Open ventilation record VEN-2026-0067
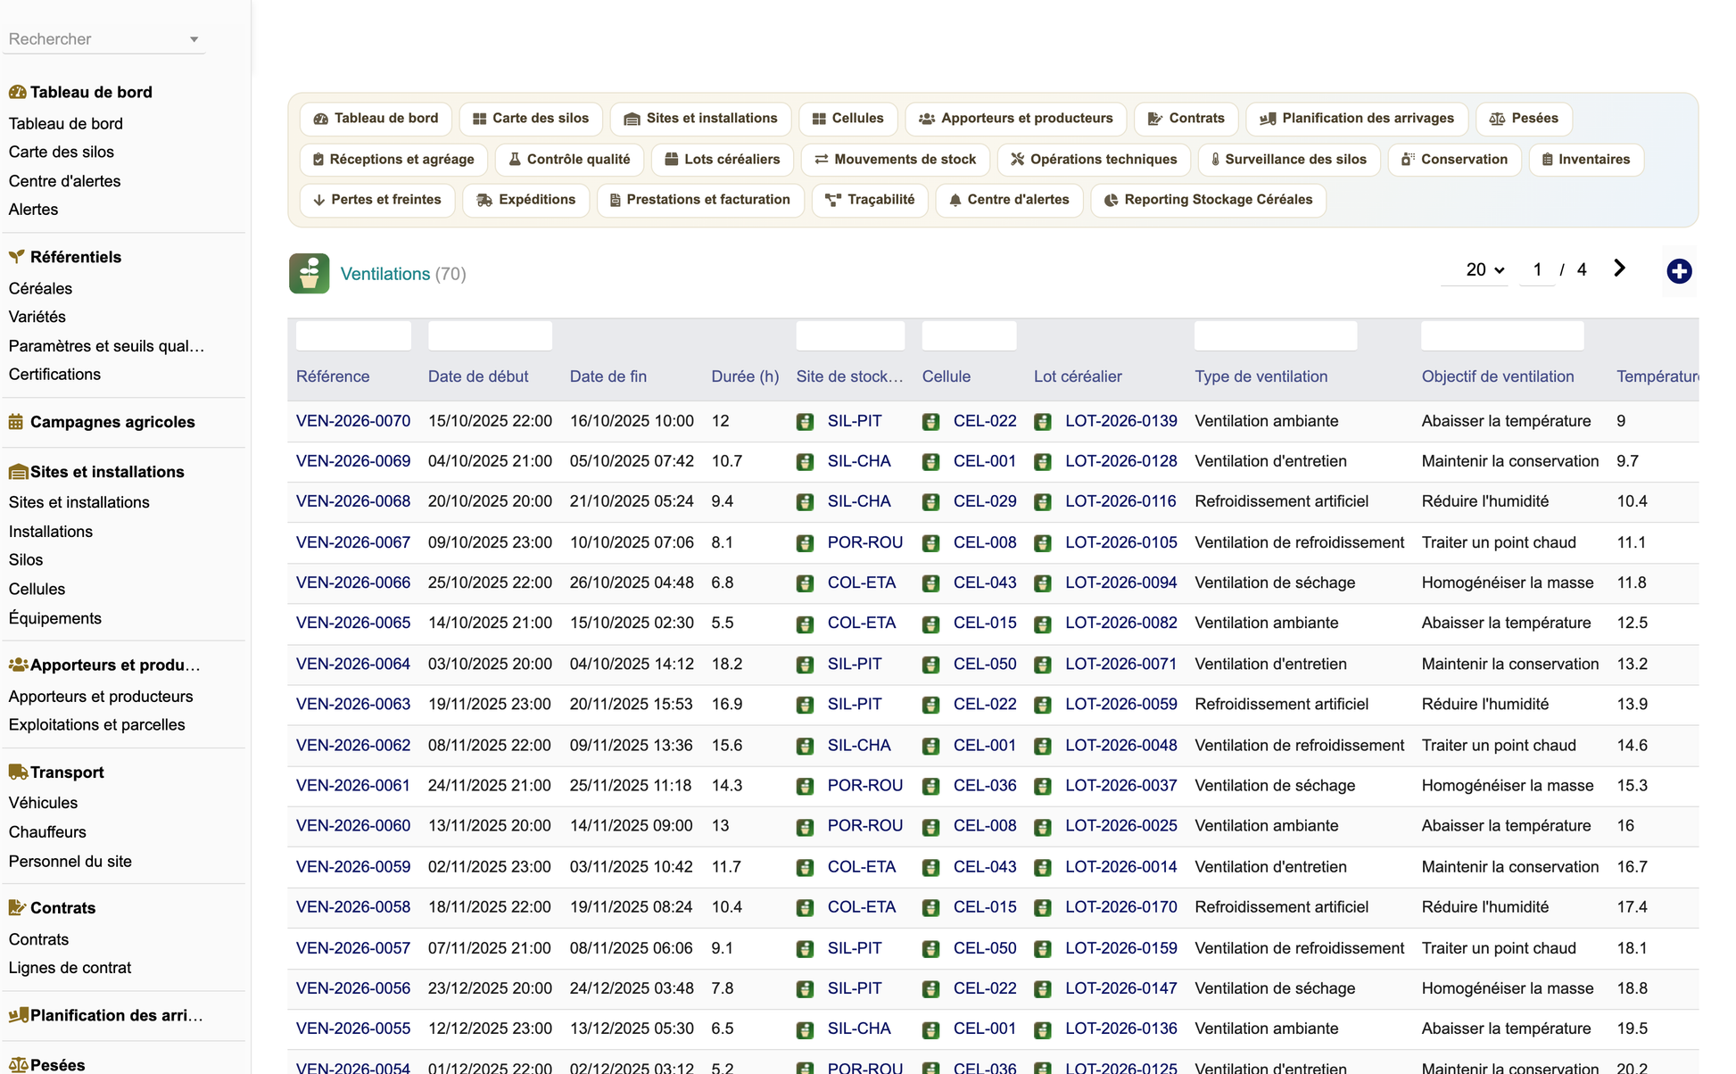The height and width of the screenshot is (1074, 1736). click(x=353, y=542)
